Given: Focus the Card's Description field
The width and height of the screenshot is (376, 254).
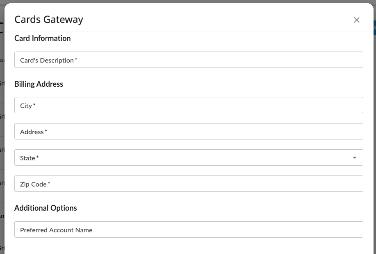Looking at the screenshot, I should (189, 60).
